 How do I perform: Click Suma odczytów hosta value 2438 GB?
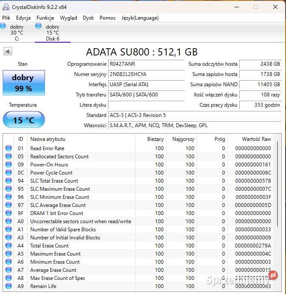(x=260, y=64)
